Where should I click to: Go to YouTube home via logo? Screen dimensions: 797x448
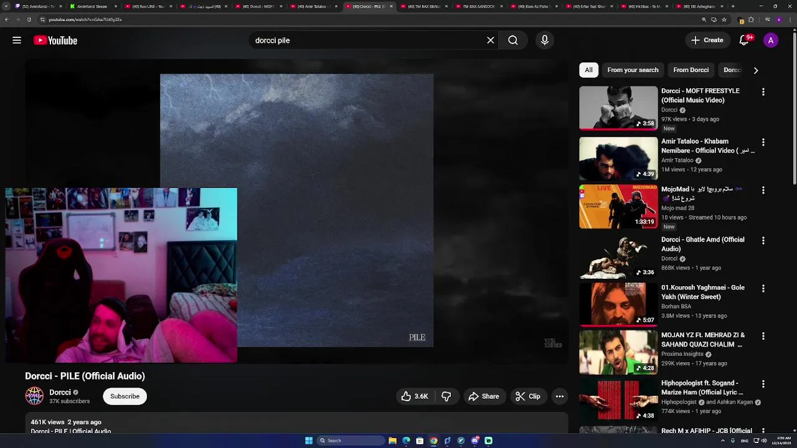tap(55, 40)
